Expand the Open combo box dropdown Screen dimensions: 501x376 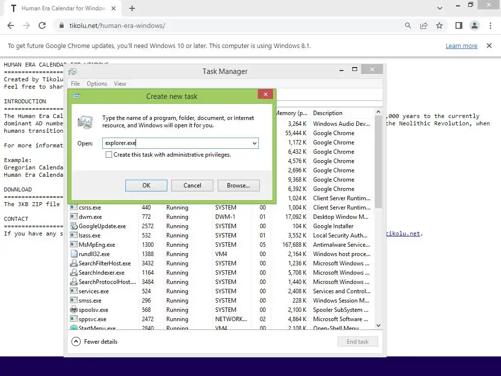[x=254, y=143]
